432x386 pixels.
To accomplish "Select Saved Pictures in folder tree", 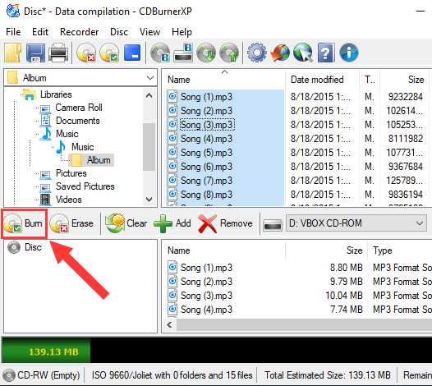I will click(x=85, y=186).
